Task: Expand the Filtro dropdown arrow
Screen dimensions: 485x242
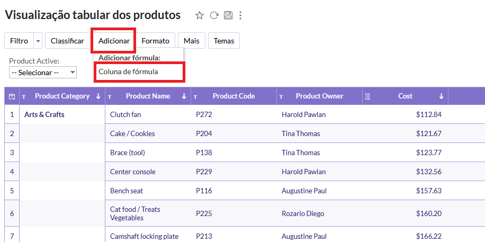Action: [38, 41]
